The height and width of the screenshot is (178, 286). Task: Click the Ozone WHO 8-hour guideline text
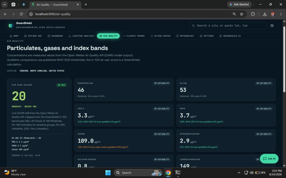click(103, 147)
